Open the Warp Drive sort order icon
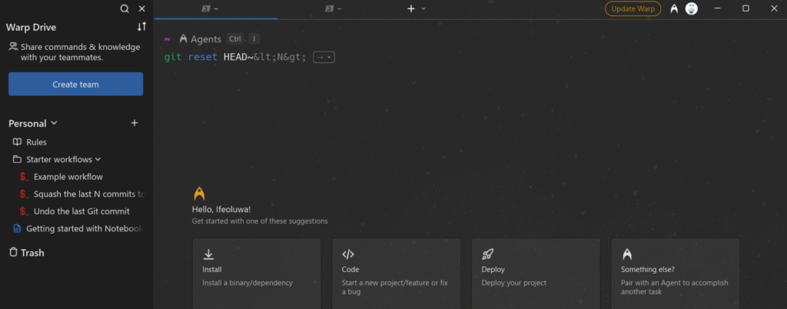The width and height of the screenshot is (787, 309). click(x=142, y=27)
